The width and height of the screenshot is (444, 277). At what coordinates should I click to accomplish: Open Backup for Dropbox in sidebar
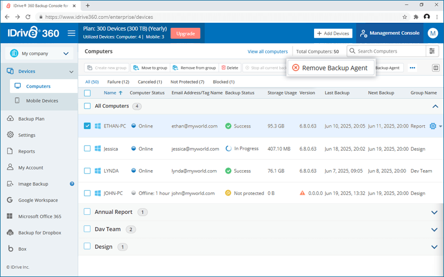pos(39,232)
